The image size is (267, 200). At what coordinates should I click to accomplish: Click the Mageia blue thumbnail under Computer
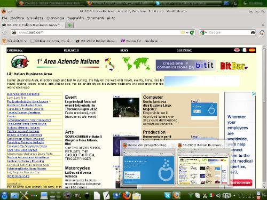tap(204, 111)
